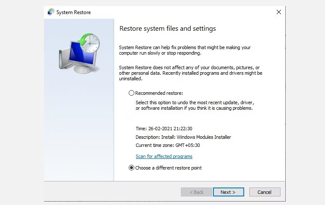Click the greyed-out < Back button

pyautogui.click(x=196, y=192)
